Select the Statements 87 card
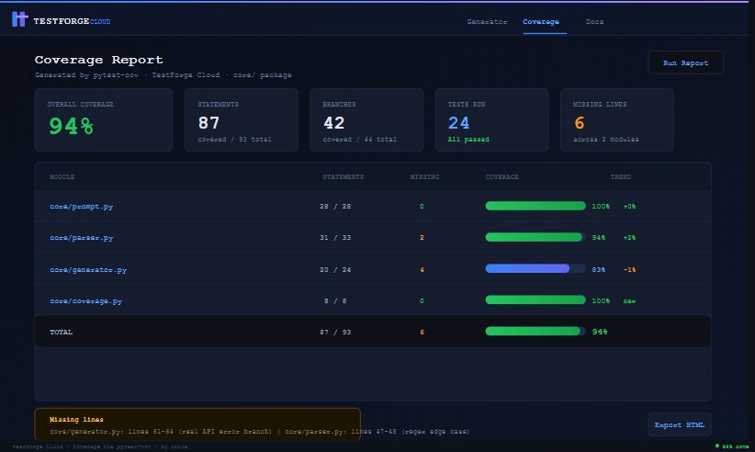Image resolution: width=755 pixels, height=452 pixels. (x=242, y=119)
